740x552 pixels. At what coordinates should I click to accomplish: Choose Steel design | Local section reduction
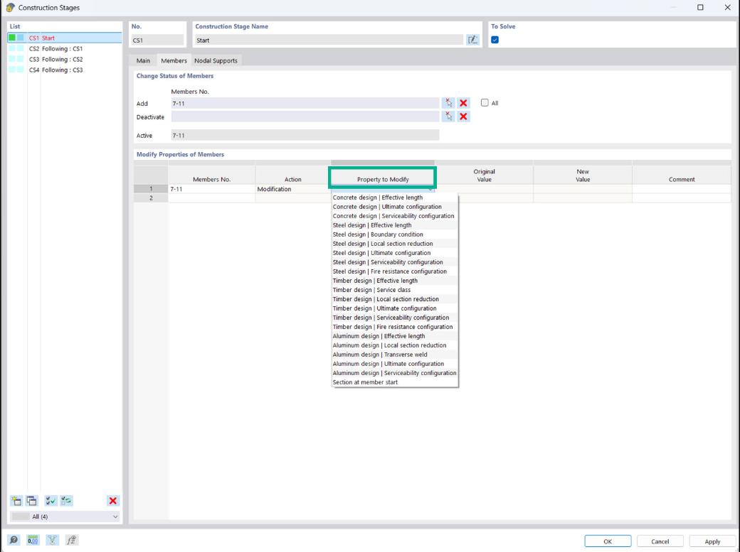click(x=394, y=244)
